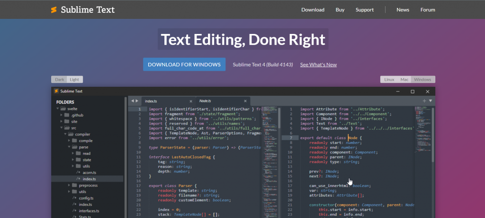The width and height of the screenshot is (485, 218).
Task: Click the state folder icon
Action: click(x=78, y=159)
